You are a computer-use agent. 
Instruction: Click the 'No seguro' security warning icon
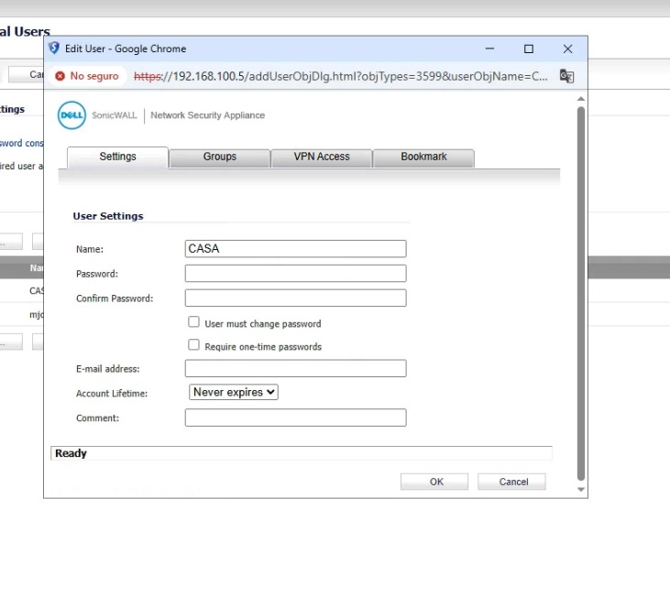point(60,76)
